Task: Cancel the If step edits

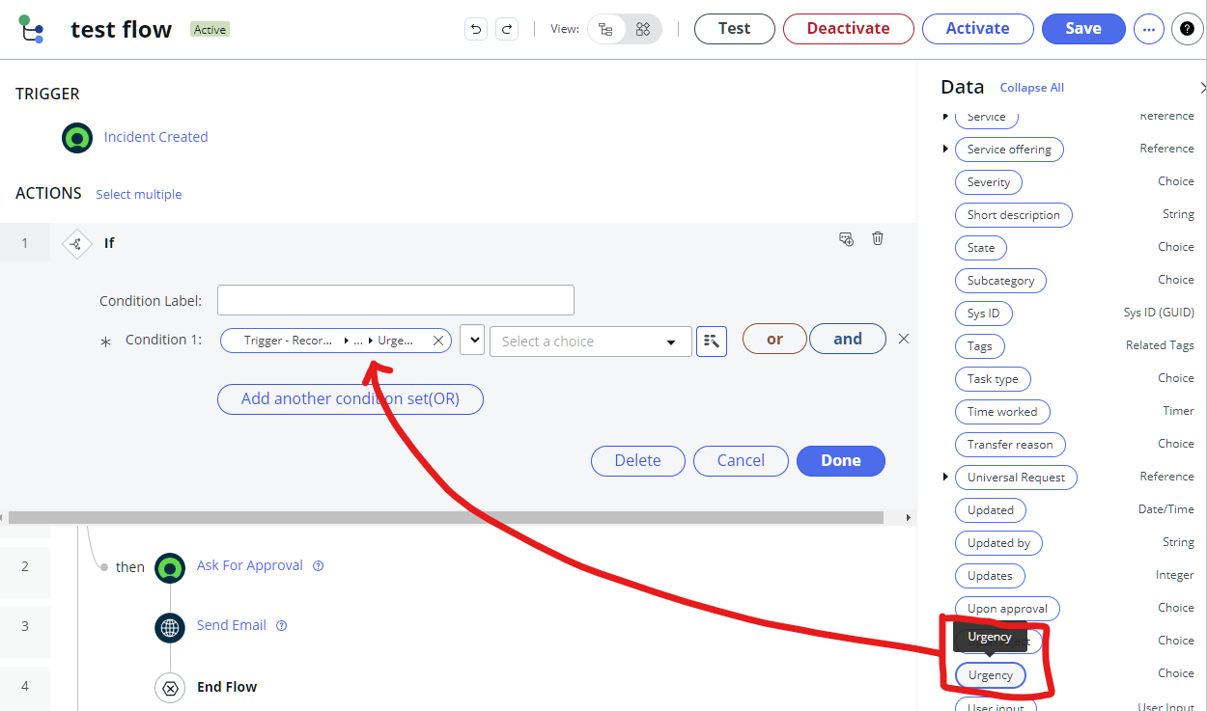Action: (x=741, y=461)
